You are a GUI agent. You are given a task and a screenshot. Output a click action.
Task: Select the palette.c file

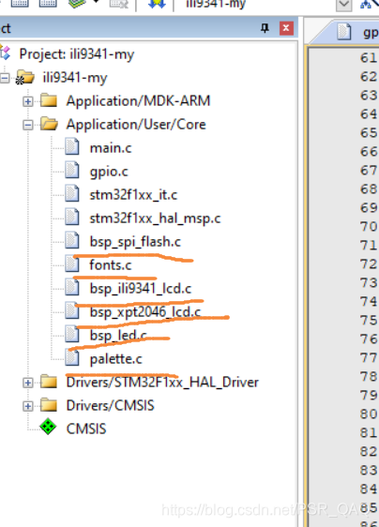(x=116, y=359)
